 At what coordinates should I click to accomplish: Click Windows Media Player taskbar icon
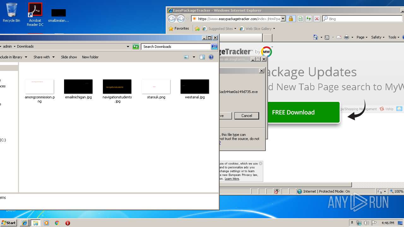tap(46, 223)
